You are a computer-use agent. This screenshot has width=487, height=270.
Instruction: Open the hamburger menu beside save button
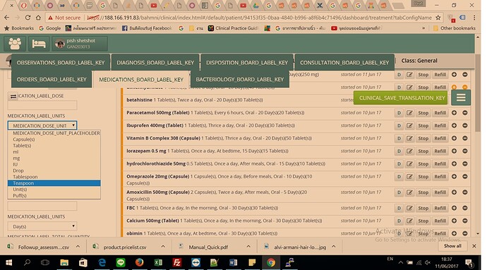coord(461,98)
